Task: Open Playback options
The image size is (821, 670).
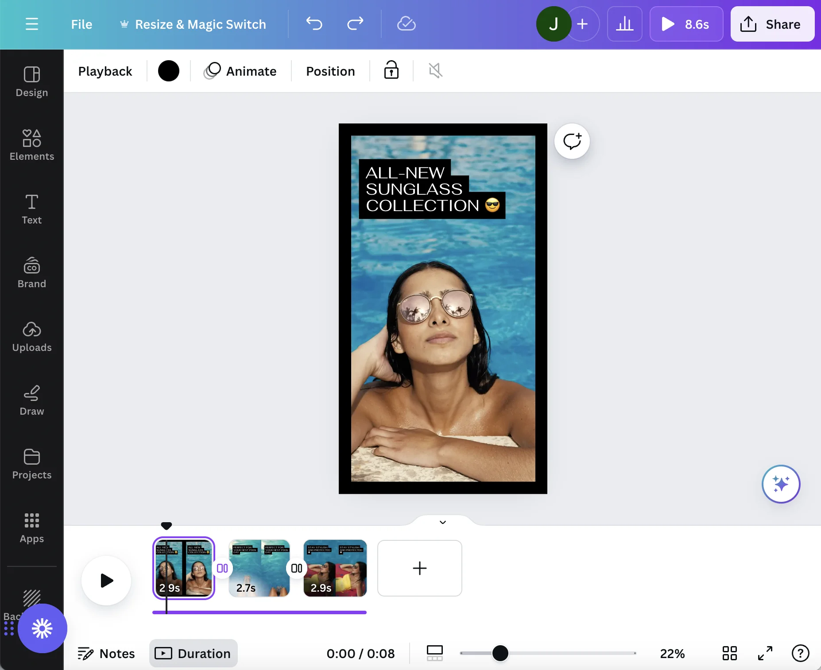Action: click(105, 71)
